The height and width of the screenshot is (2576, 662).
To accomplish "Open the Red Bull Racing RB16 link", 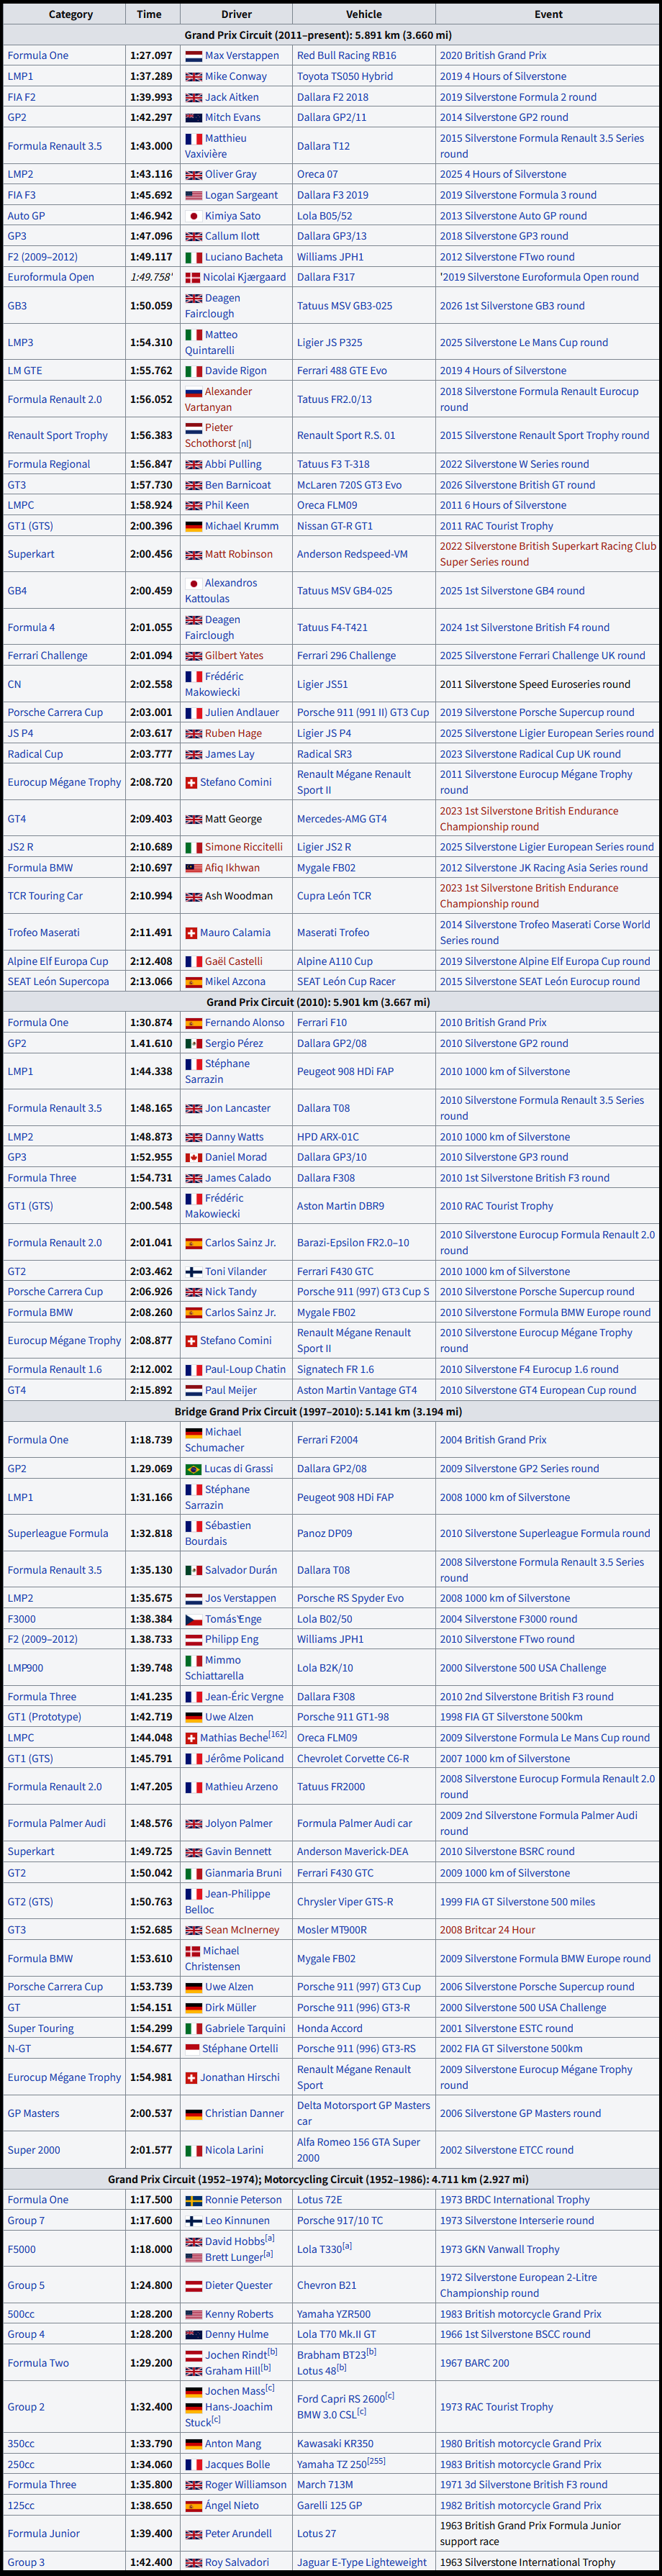I will pyautogui.click(x=346, y=56).
